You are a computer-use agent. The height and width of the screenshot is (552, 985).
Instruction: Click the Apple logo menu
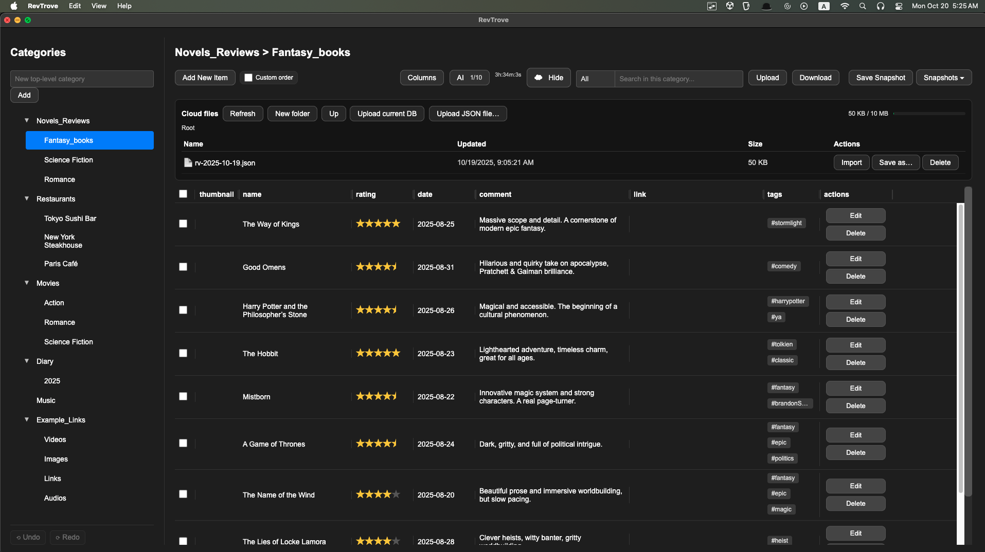click(x=14, y=6)
